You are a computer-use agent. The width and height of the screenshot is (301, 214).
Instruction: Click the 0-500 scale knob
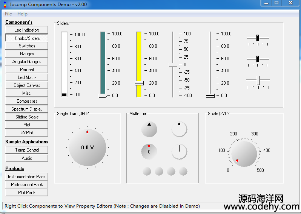[x=244, y=154]
